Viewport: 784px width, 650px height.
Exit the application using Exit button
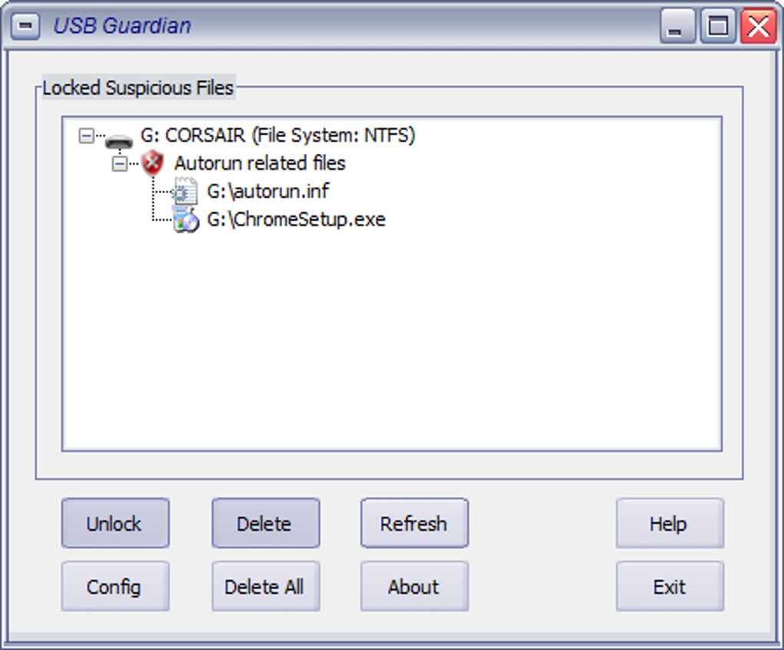tap(669, 587)
